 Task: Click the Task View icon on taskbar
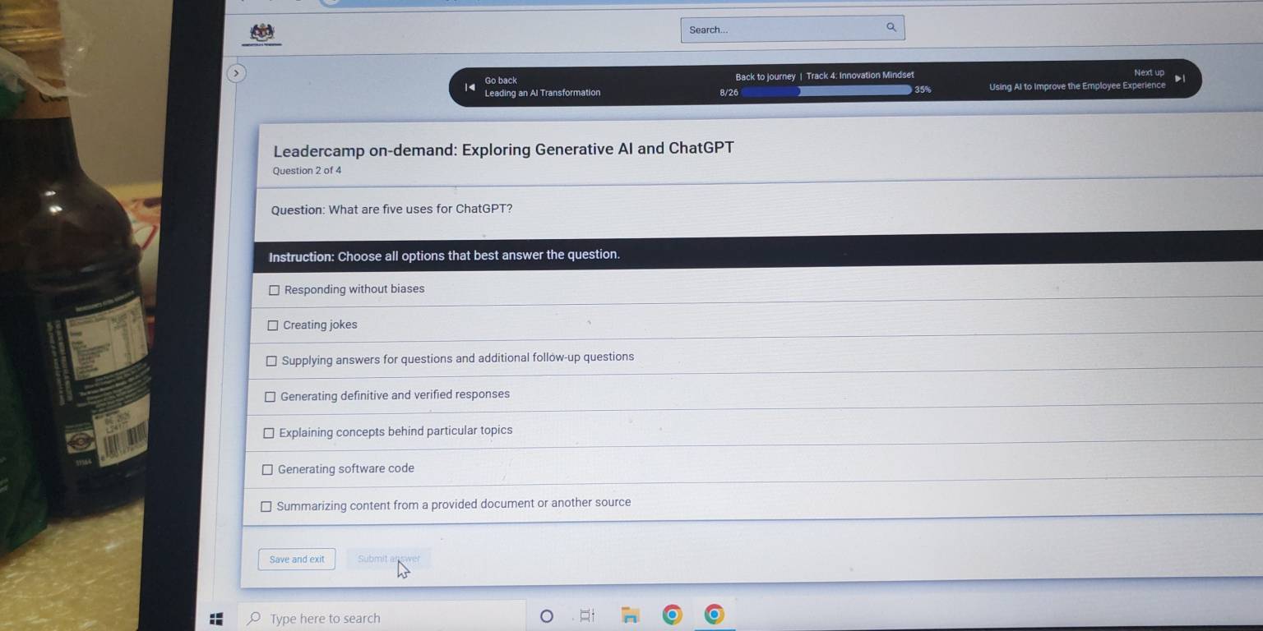pos(586,615)
